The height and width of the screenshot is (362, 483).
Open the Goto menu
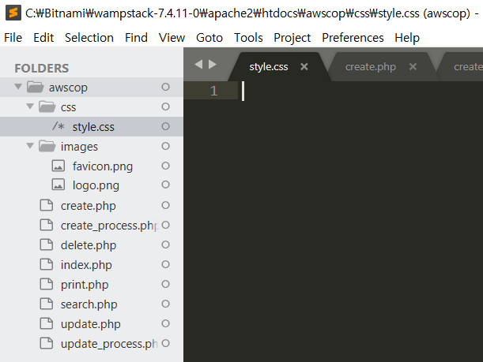coord(209,38)
